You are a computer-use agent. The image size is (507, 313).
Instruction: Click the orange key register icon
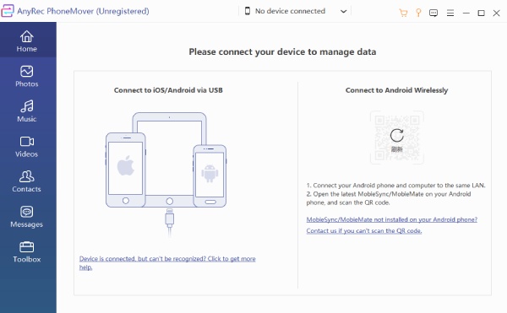[418, 13]
